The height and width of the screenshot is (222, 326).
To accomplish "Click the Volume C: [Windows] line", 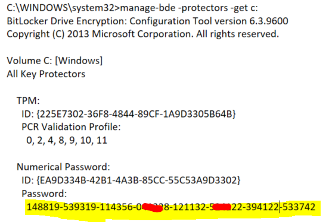I will [x=55, y=61].
